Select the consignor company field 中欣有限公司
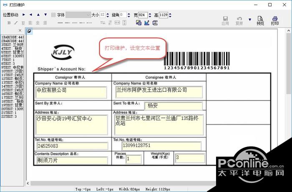 [x=71, y=92]
